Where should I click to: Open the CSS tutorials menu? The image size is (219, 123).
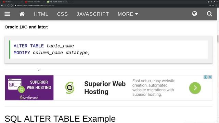[62, 14]
